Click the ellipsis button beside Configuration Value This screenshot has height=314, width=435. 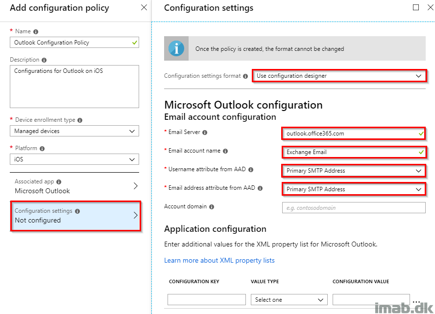tap(416, 302)
